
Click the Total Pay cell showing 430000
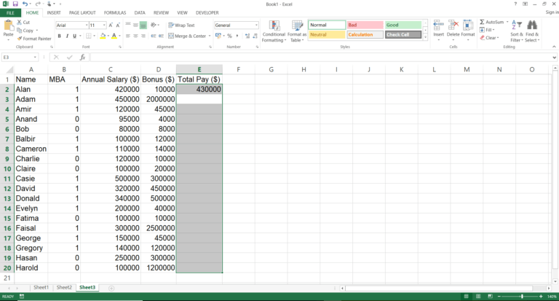199,89
